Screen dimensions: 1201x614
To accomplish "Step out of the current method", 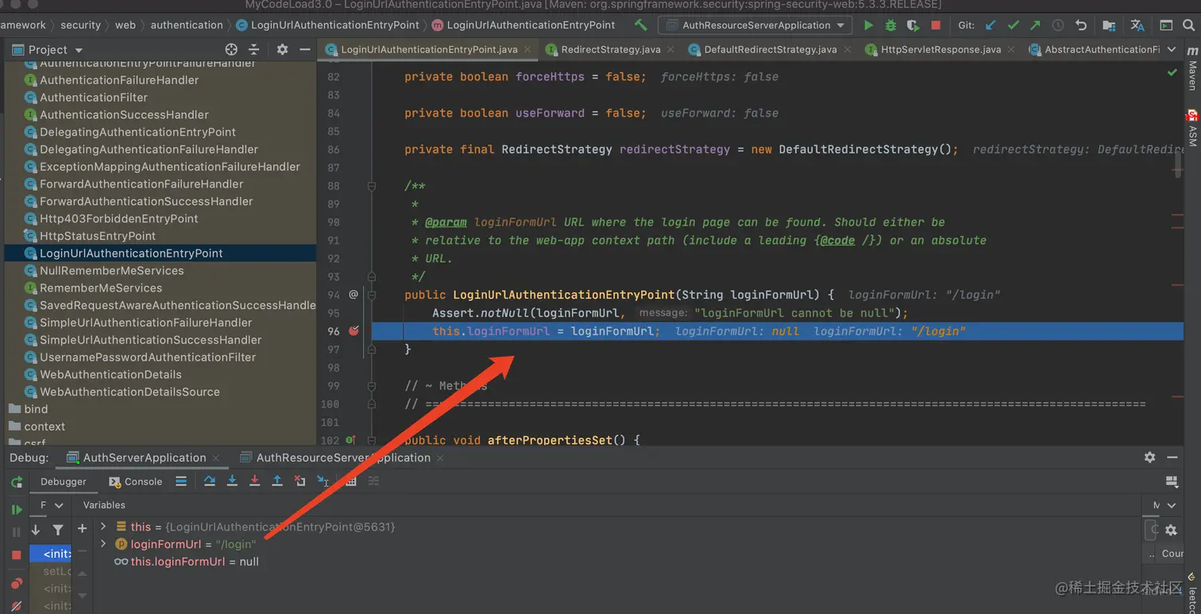I will coord(277,481).
